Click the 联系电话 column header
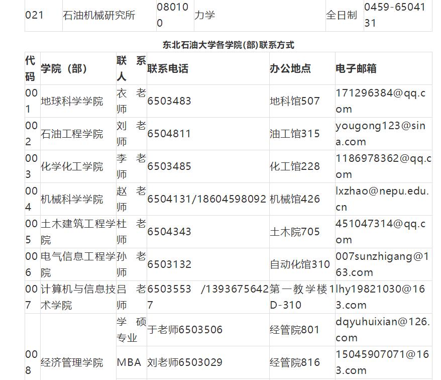The width and height of the screenshot is (441, 380). 168,68
